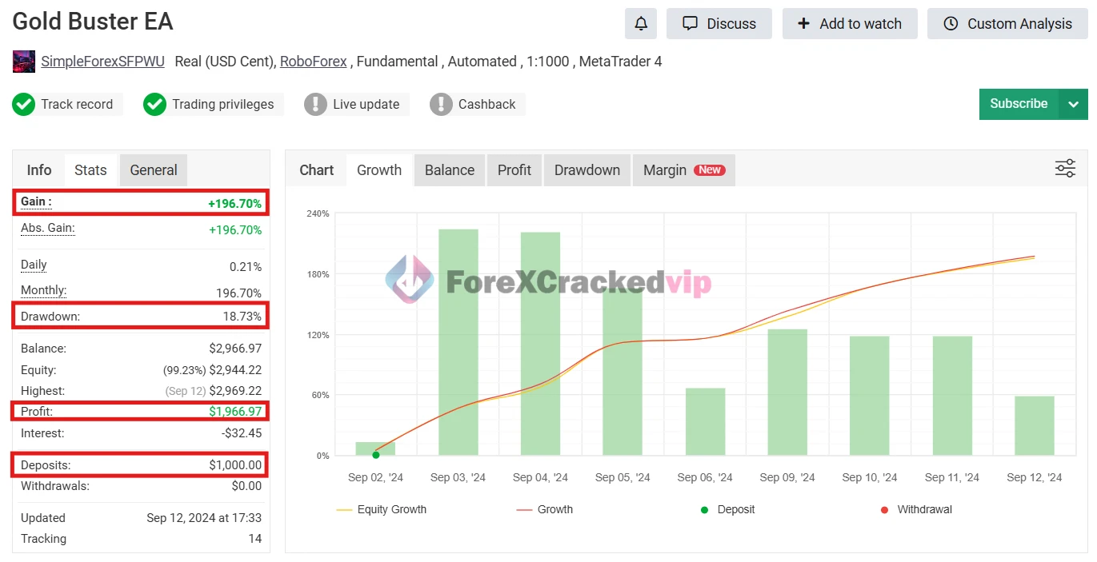Click the notification bell icon
The width and height of the screenshot is (1097, 562).
(x=640, y=24)
